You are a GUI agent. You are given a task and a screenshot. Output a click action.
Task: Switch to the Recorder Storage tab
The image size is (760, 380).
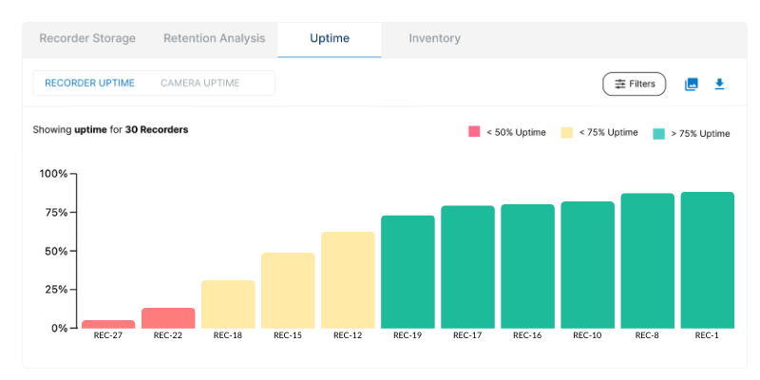87,39
